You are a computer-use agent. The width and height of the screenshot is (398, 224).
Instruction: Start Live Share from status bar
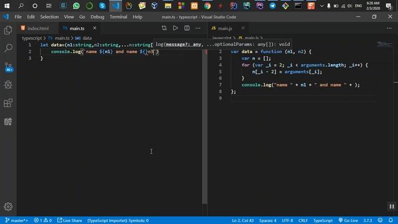[x=70, y=220]
